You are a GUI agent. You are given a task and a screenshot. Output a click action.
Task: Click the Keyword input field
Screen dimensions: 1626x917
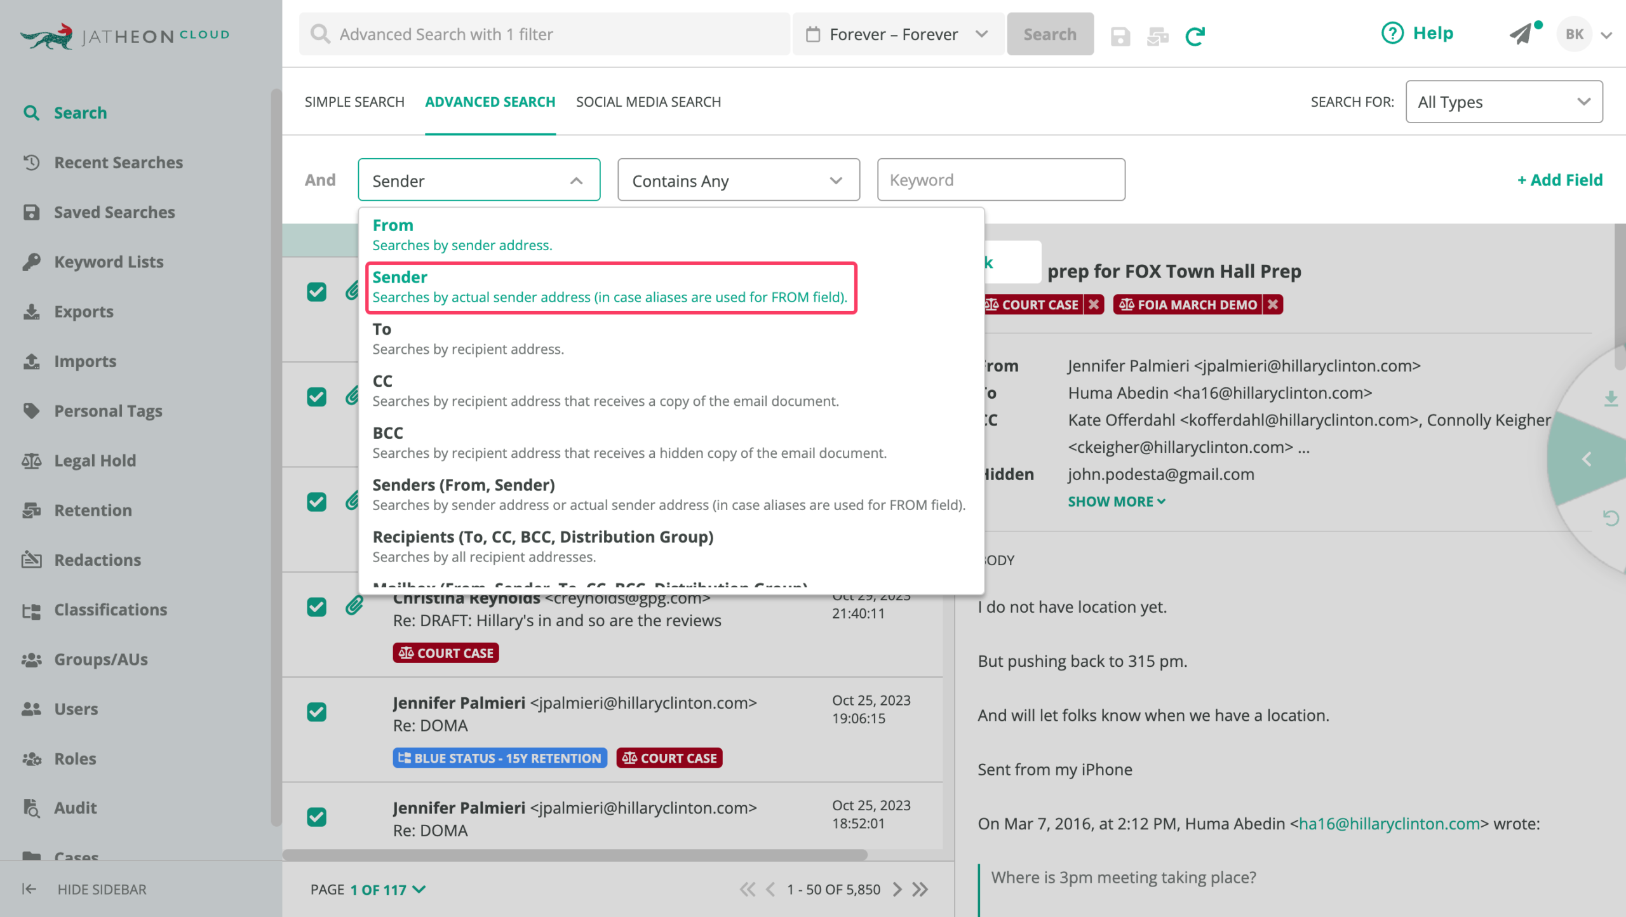click(1001, 180)
